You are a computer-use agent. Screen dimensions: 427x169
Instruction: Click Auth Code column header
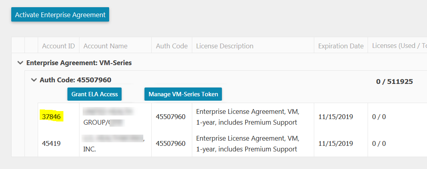(172, 46)
